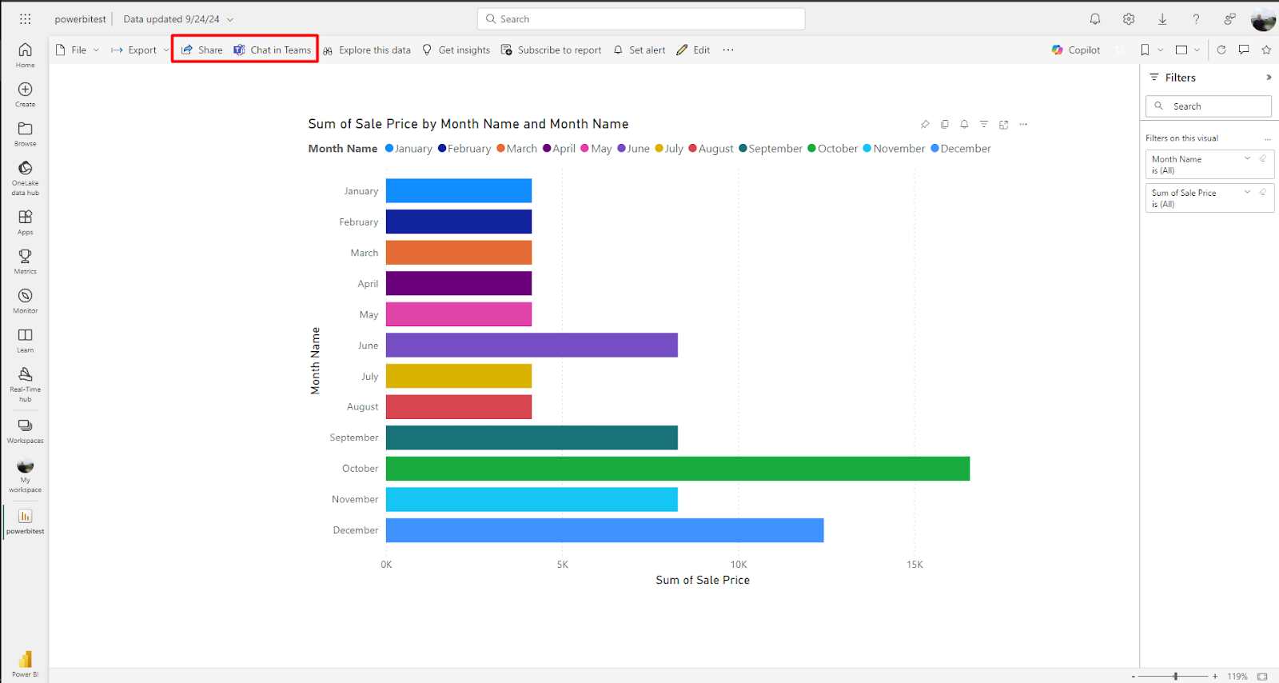Screen dimensions: 1279x683
Task: Collapse the Filters pane
Action: click(x=1269, y=78)
